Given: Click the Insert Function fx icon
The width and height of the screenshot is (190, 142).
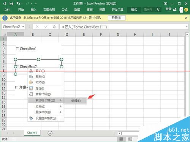Looking at the screenshot, I should coord(54,27).
